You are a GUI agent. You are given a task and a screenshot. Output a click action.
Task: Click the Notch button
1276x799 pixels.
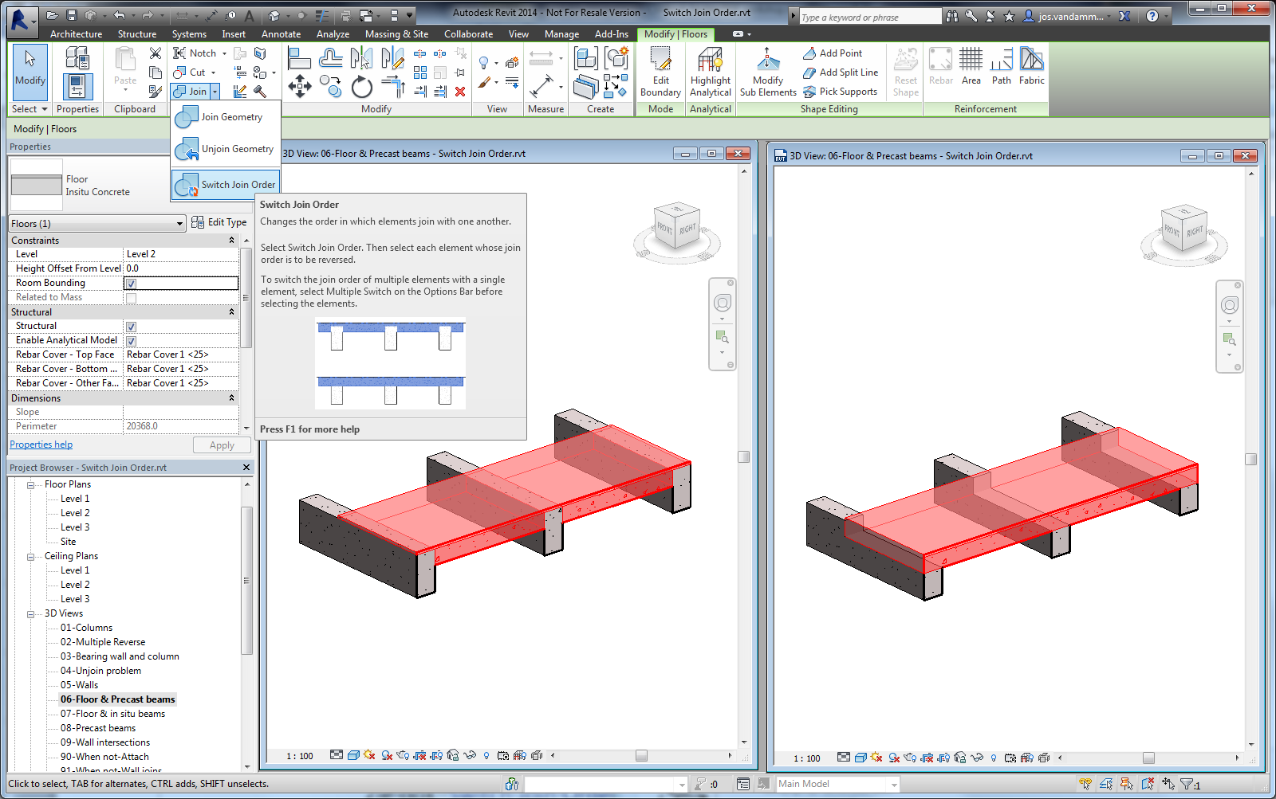pyautogui.click(x=195, y=53)
